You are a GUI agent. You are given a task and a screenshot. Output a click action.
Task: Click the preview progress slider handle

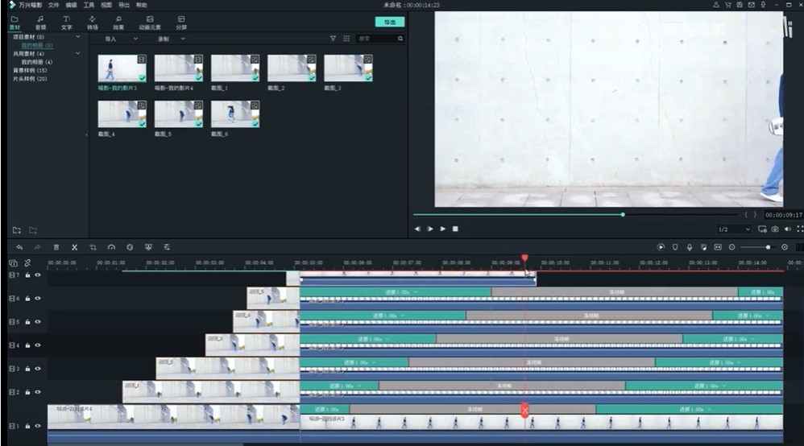(x=623, y=214)
